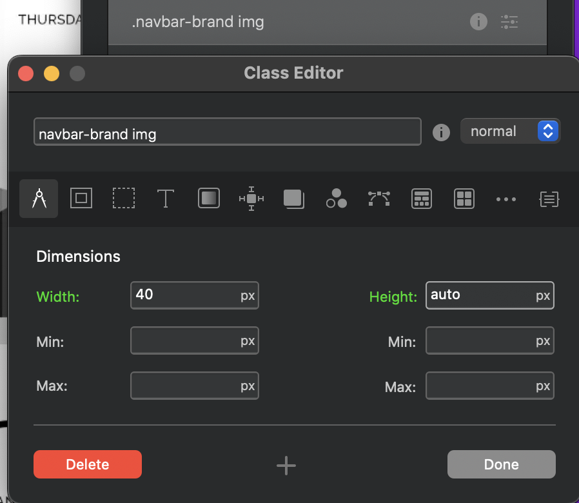Open the three-circles filter effects icon
The height and width of the screenshot is (503, 579).
(336, 199)
